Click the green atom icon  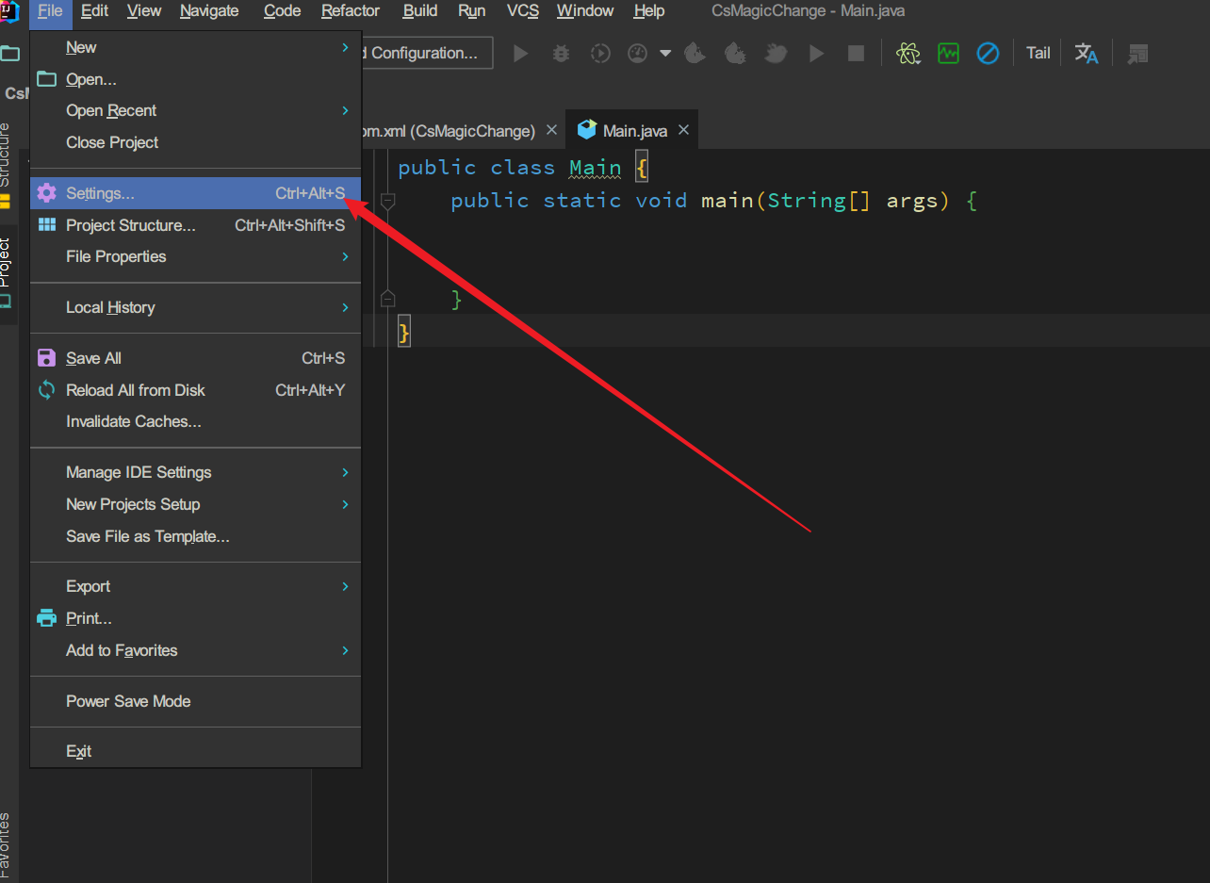(x=908, y=54)
